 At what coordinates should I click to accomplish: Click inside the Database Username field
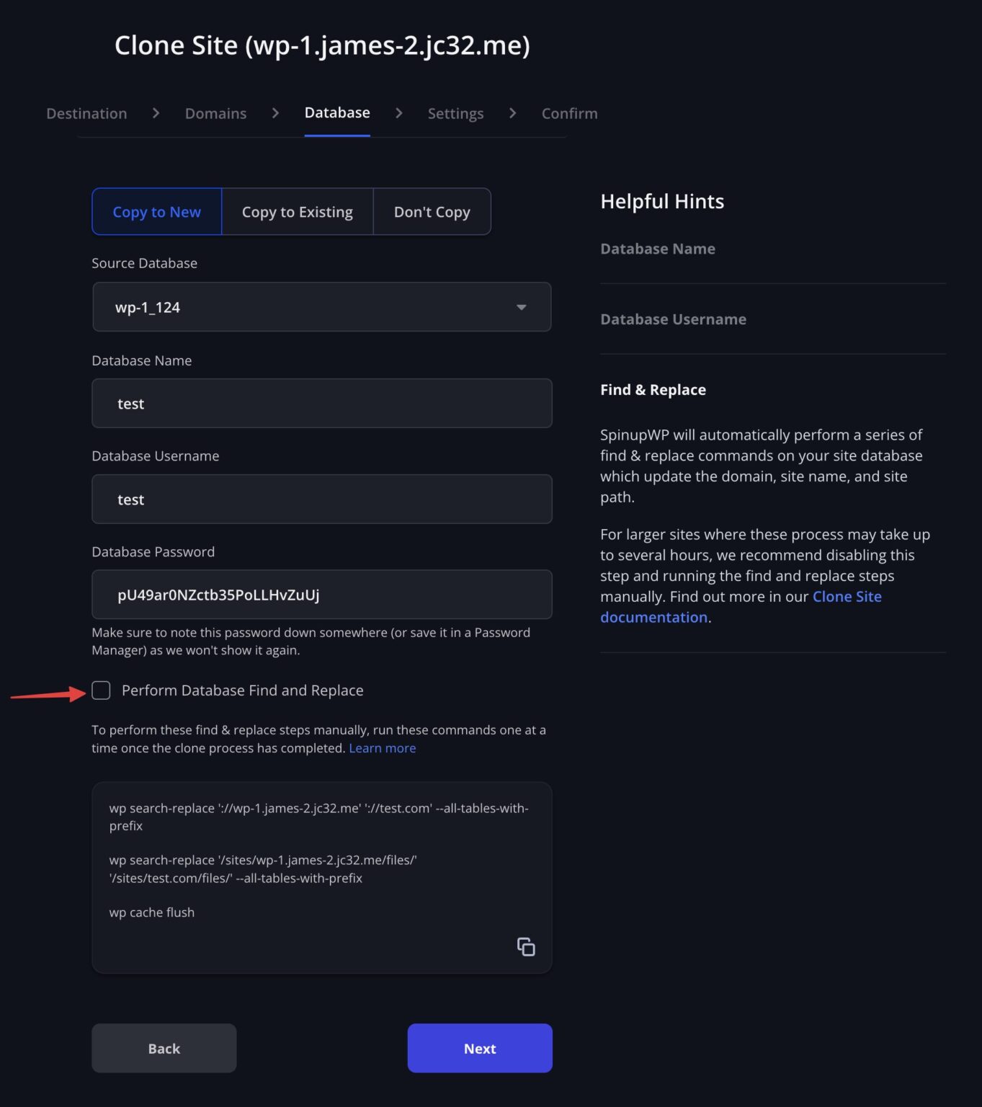[321, 499]
